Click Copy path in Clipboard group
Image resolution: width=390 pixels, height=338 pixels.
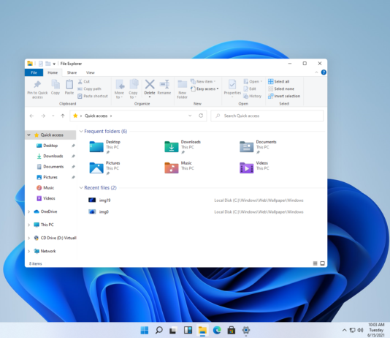[89, 89]
